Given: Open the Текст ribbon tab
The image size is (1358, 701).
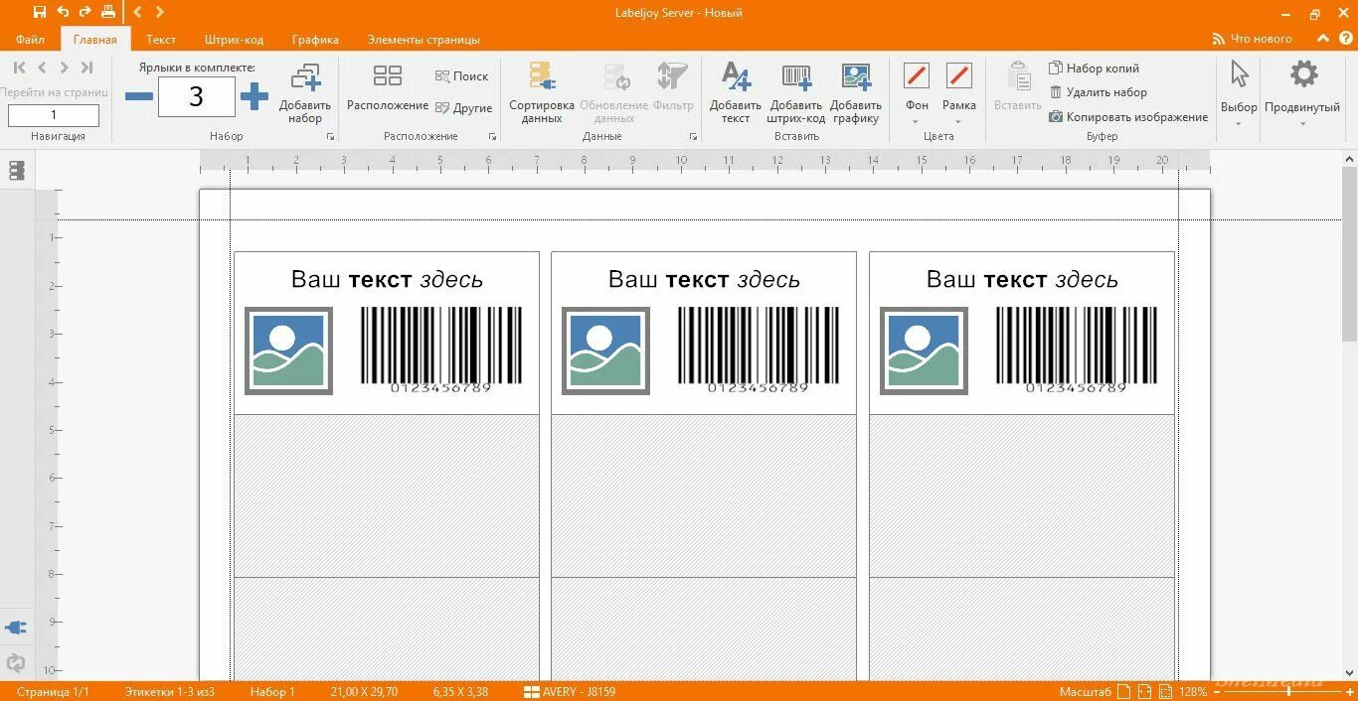Looking at the screenshot, I should coord(161,40).
